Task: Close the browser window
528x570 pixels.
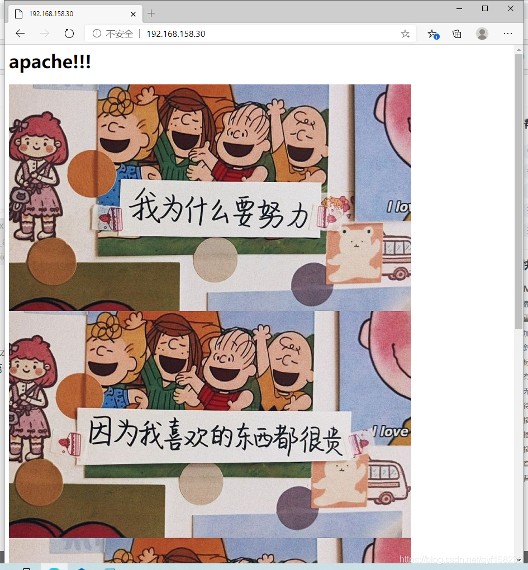Action: [x=511, y=8]
